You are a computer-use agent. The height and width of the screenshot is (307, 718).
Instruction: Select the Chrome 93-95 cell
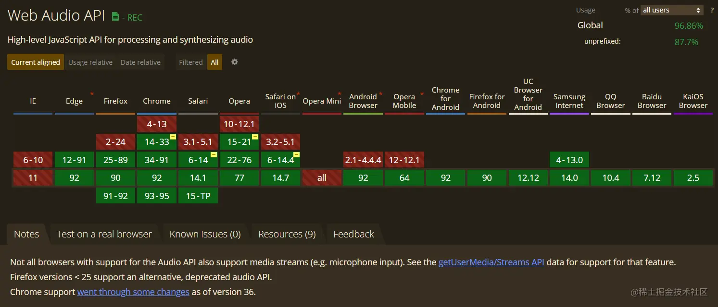[157, 196]
